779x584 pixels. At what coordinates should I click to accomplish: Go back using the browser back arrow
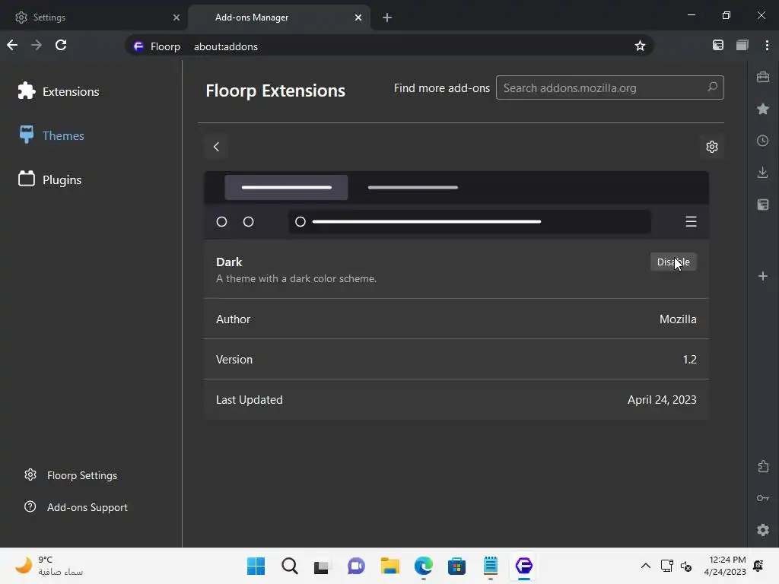tap(12, 45)
